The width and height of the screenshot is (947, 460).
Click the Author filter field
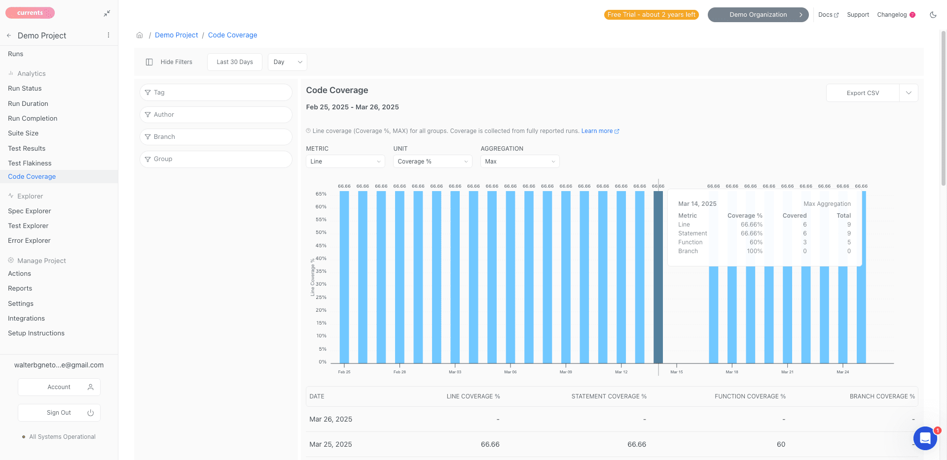(216, 115)
